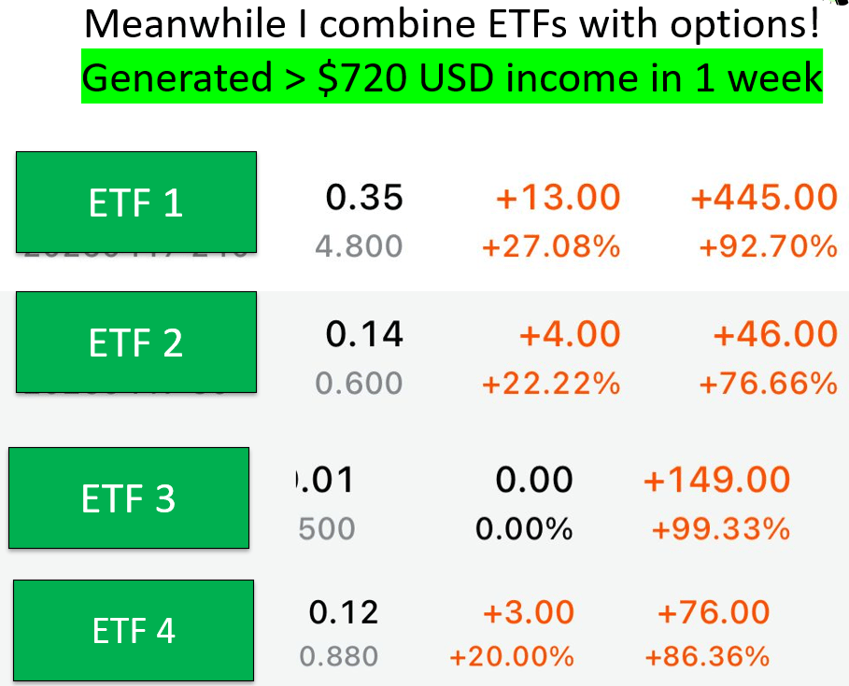Click the ETF 3 return percentage +99.33%
This screenshot has height=686, width=849.
(721, 528)
